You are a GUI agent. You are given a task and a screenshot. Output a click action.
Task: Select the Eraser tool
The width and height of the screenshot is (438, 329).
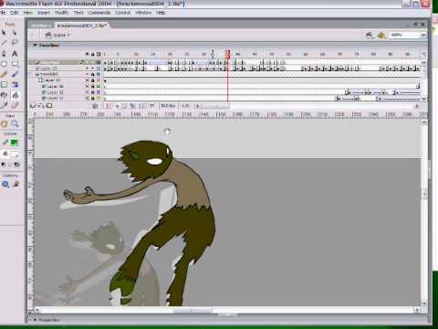pyautogui.click(x=15, y=106)
